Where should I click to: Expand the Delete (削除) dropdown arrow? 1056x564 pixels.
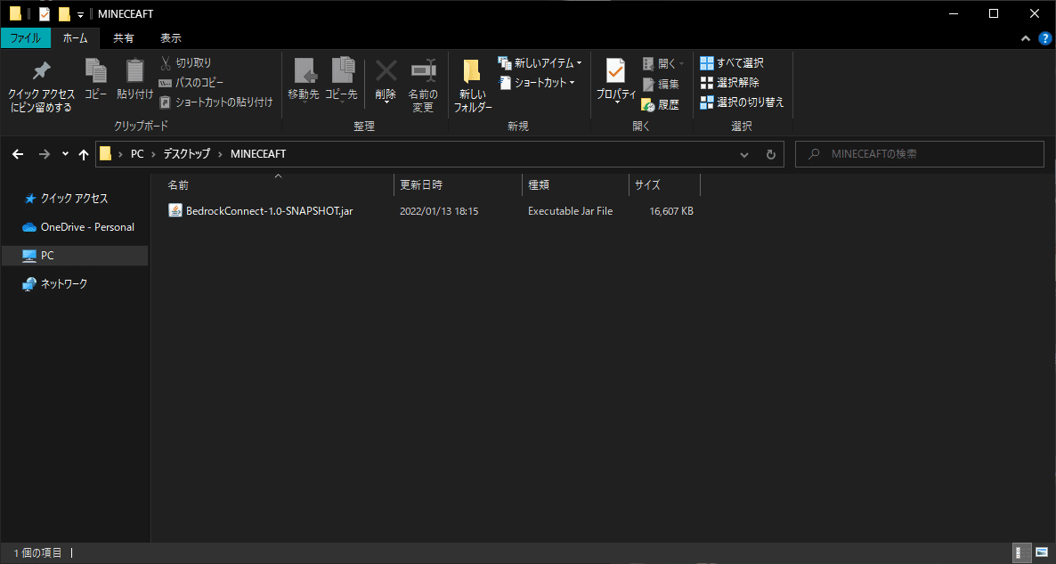click(386, 102)
